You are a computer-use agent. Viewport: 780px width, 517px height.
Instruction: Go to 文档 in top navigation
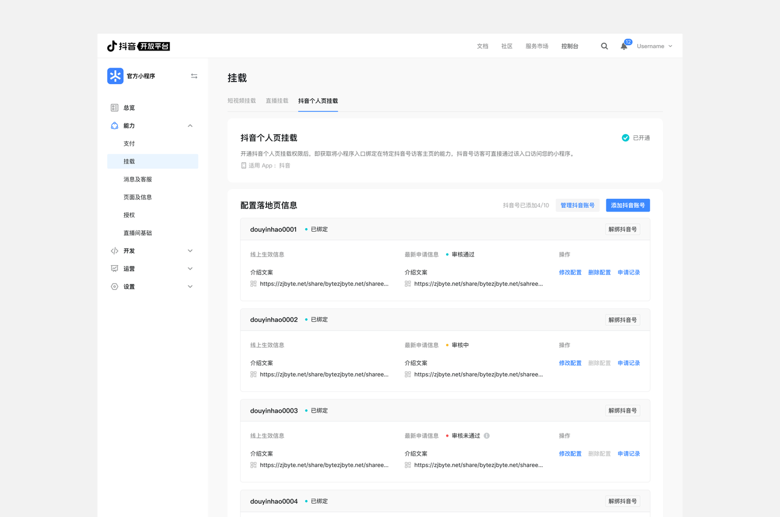point(483,46)
